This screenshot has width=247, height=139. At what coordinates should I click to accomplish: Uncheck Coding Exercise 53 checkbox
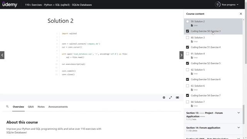188,79
